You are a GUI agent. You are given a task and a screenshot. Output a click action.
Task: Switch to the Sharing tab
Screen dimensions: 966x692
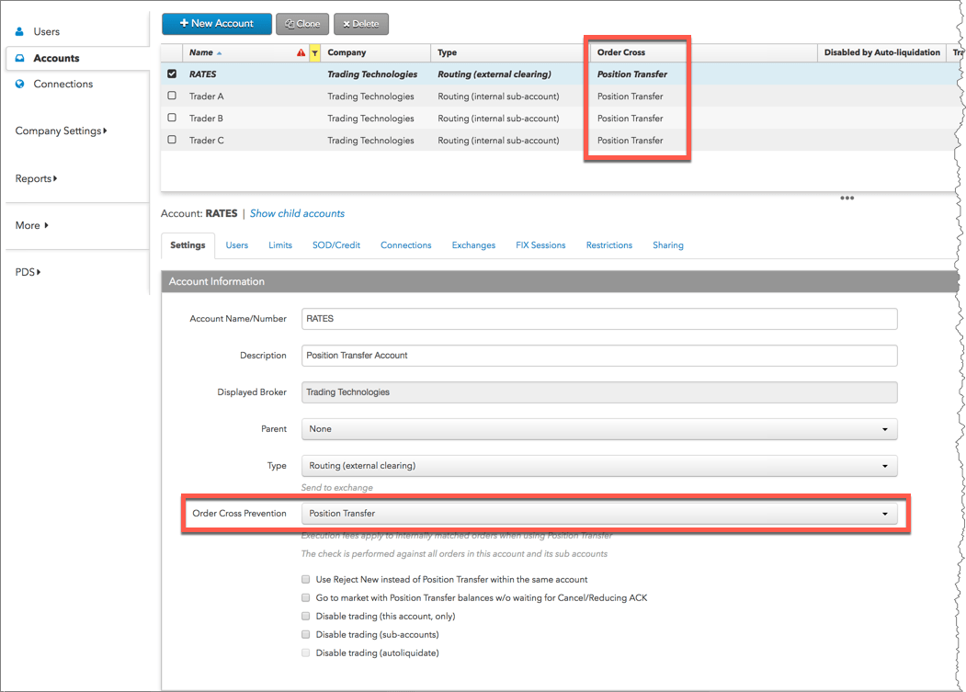click(x=668, y=245)
